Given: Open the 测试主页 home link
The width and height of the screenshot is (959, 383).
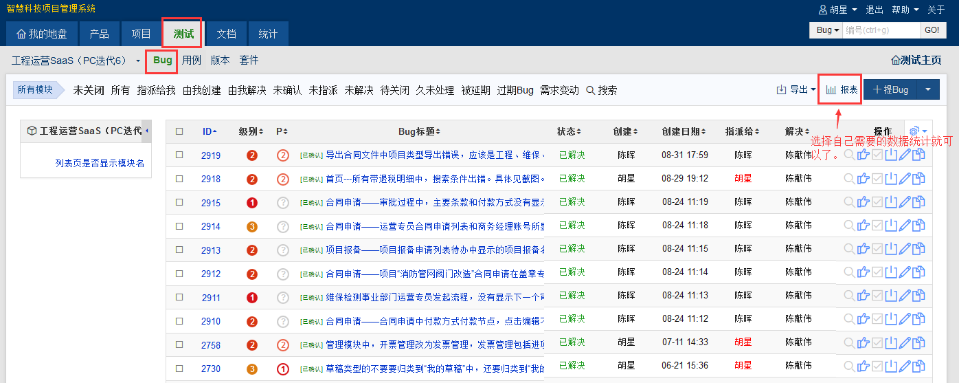Looking at the screenshot, I should pos(916,61).
